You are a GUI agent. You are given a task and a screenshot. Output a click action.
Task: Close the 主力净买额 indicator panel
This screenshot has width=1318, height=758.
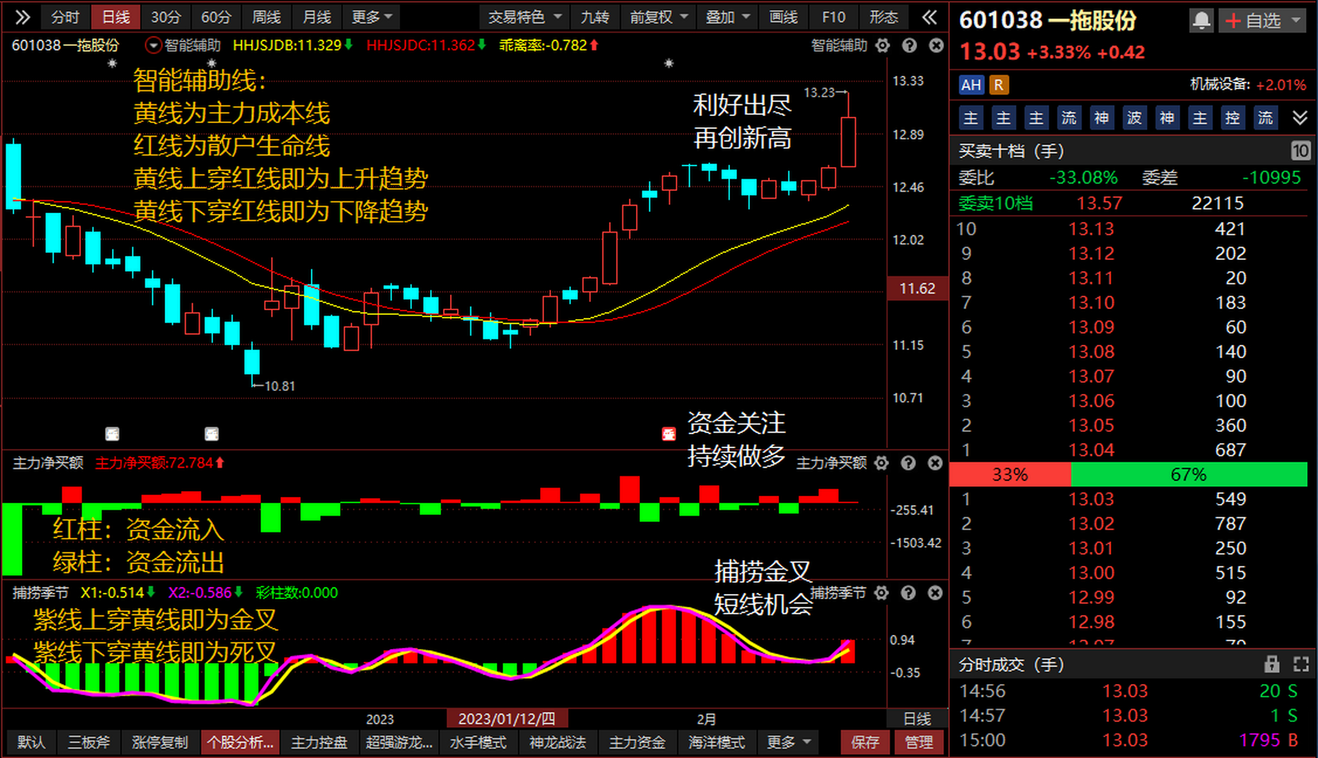click(935, 463)
